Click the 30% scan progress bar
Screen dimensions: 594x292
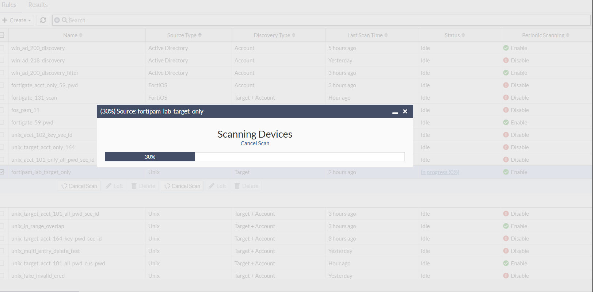pyautogui.click(x=255, y=157)
